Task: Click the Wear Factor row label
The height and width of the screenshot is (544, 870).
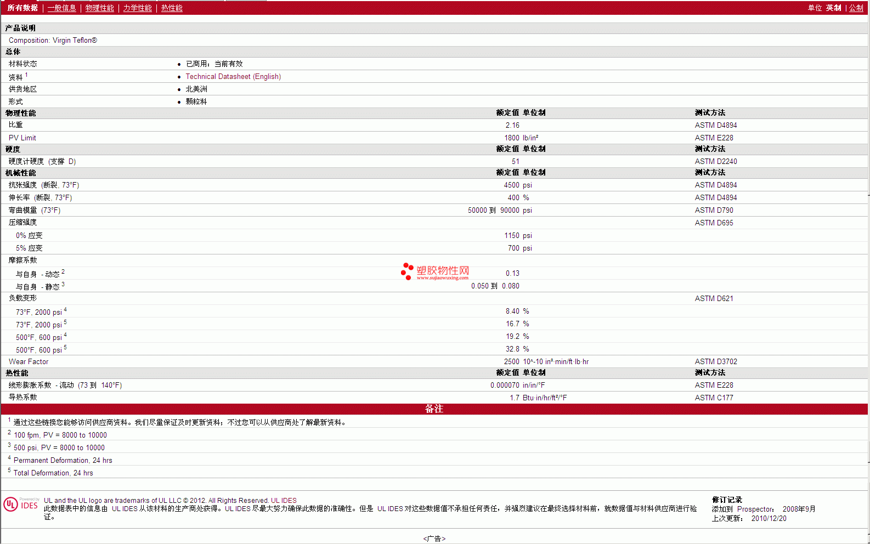Action: click(x=29, y=362)
